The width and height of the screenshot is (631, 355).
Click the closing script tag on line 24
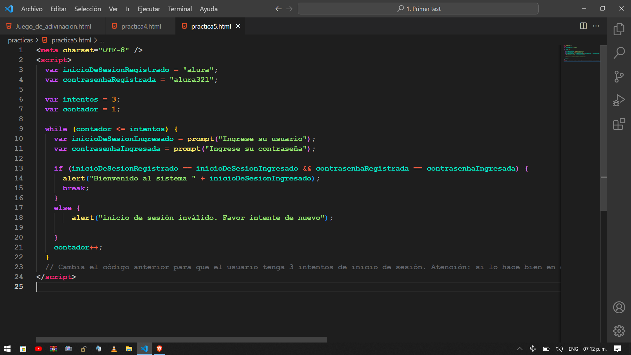(x=56, y=277)
